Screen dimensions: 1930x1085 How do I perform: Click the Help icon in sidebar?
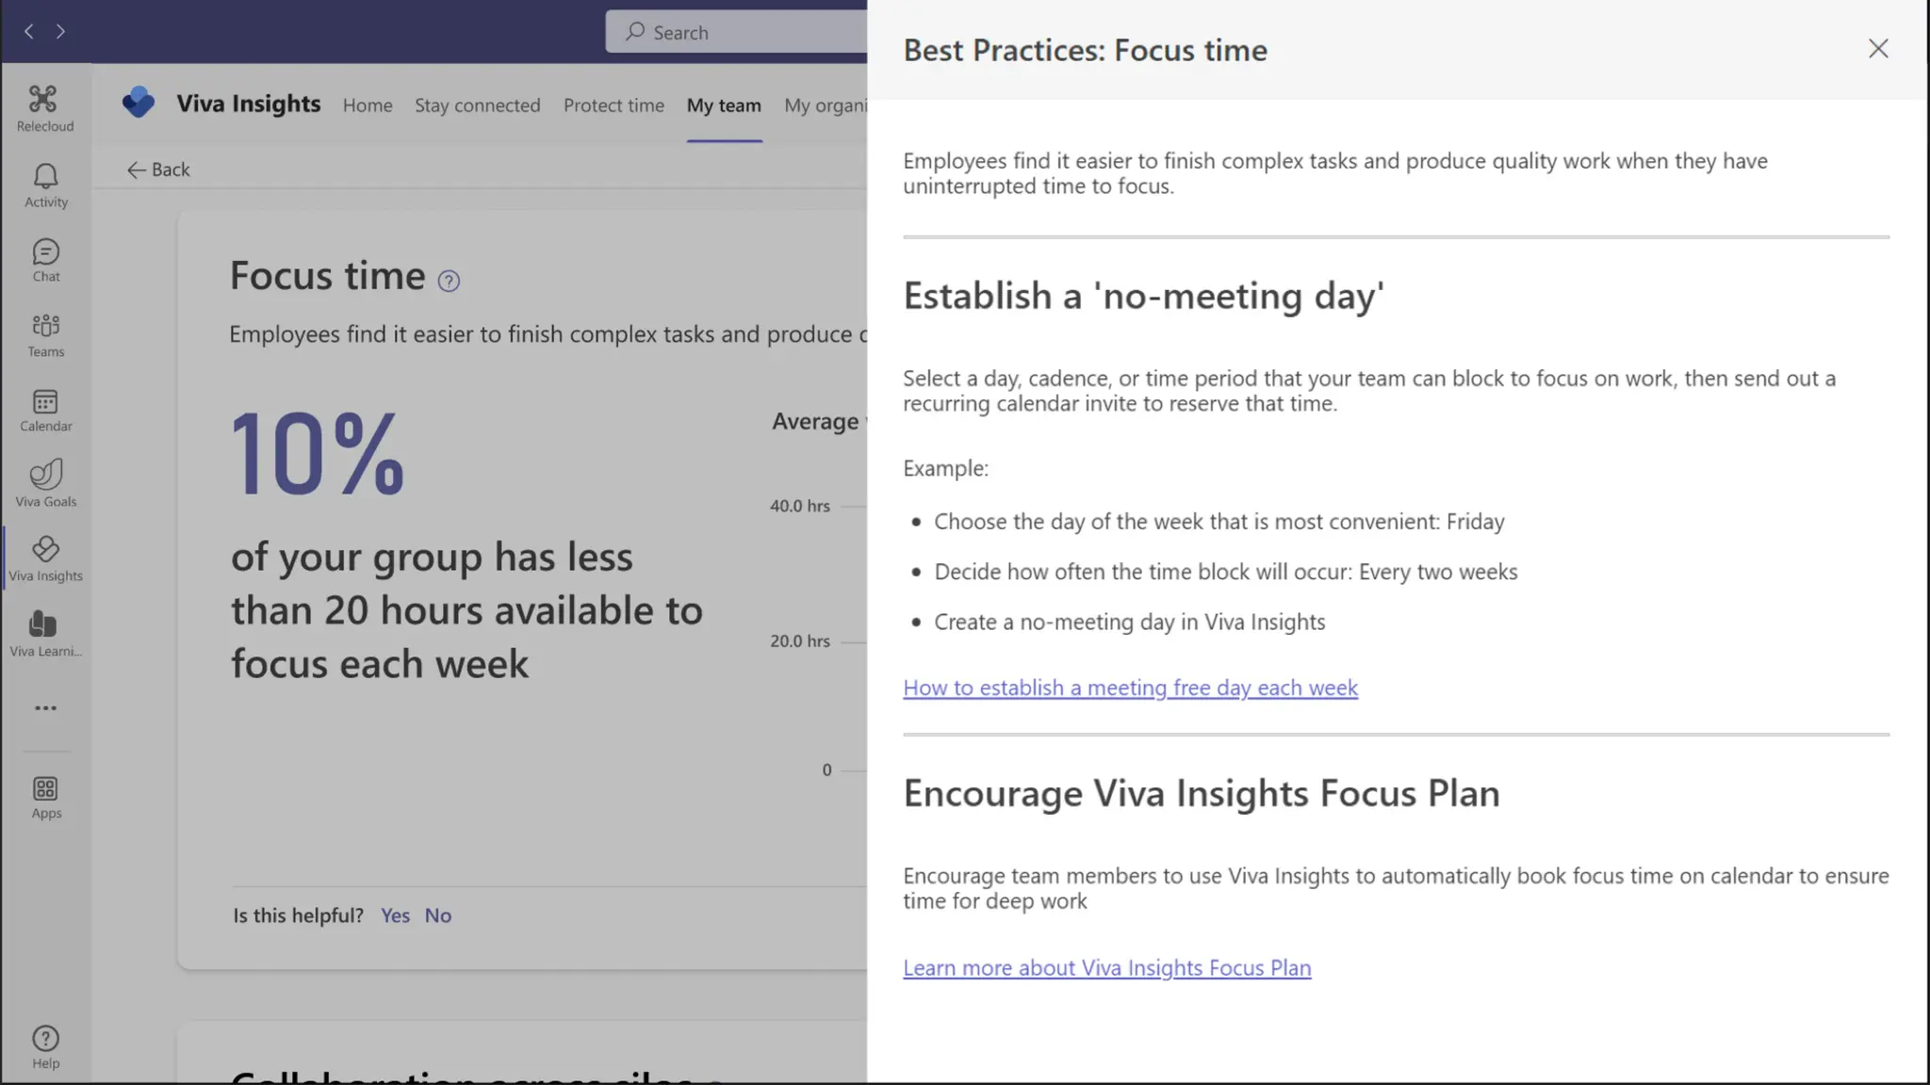[x=45, y=1047]
